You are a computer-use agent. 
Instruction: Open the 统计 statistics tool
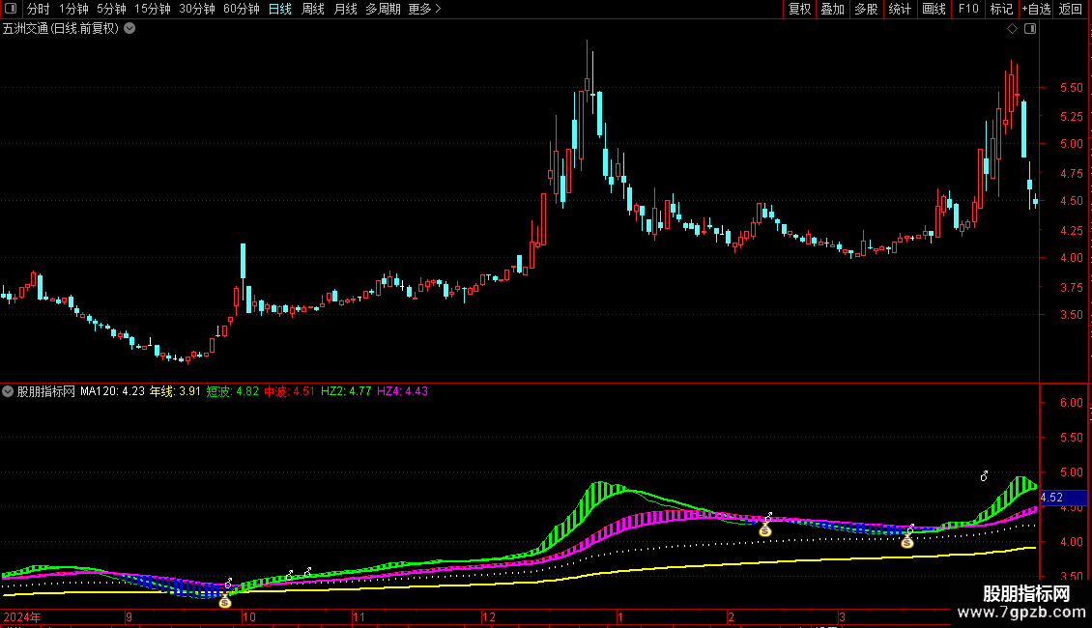900,9
